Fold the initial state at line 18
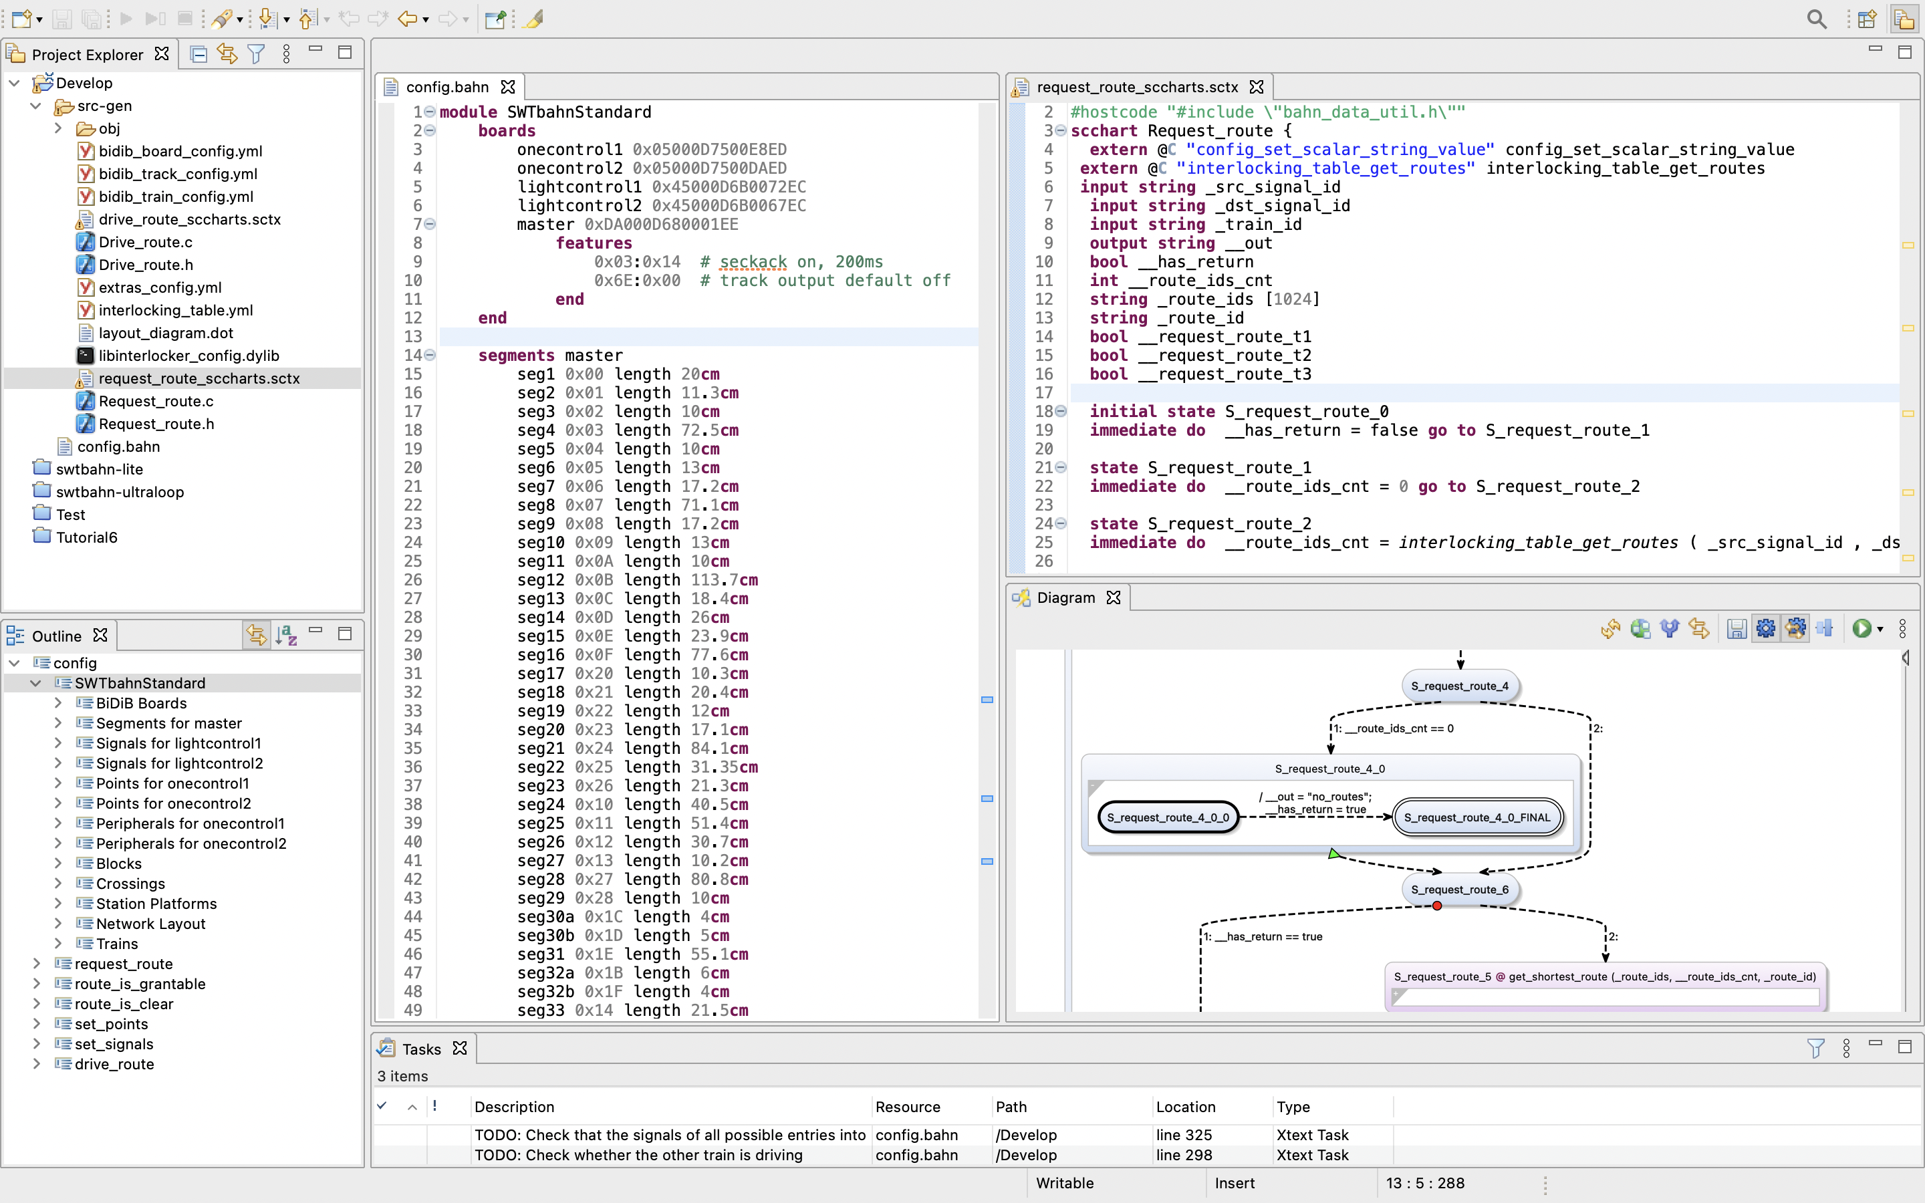This screenshot has width=1925, height=1203. pyautogui.click(x=1060, y=411)
